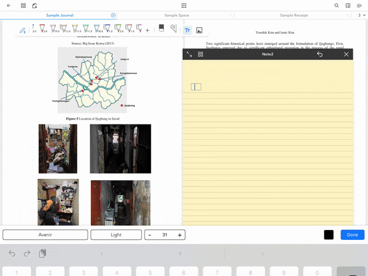Viewport: 368px width, 276px height.
Task: Open search with the magnifier icon
Action: (x=336, y=6)
